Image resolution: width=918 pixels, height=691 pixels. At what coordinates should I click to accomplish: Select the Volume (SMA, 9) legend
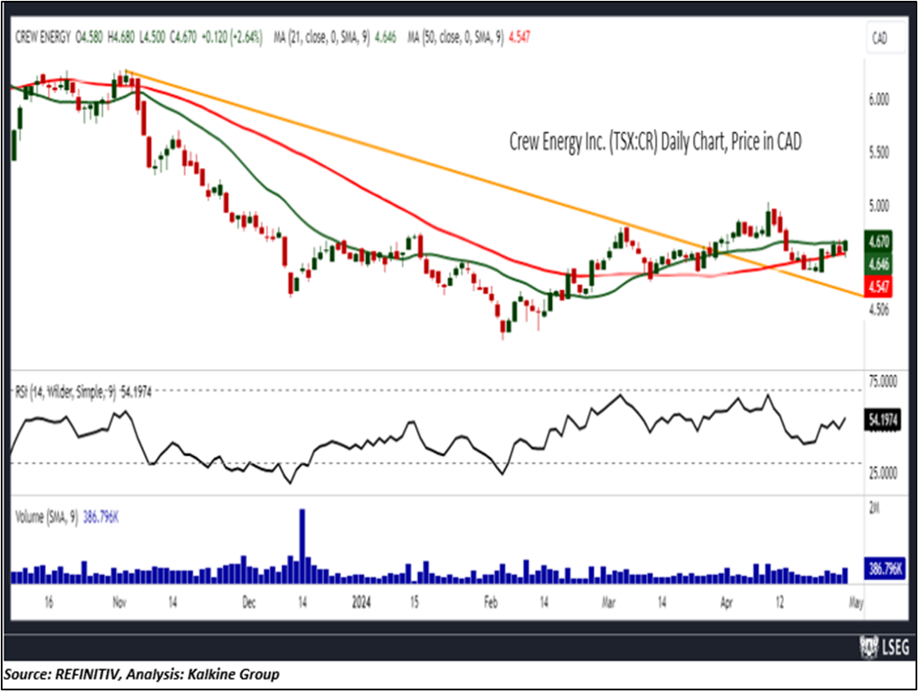[46, 518]
